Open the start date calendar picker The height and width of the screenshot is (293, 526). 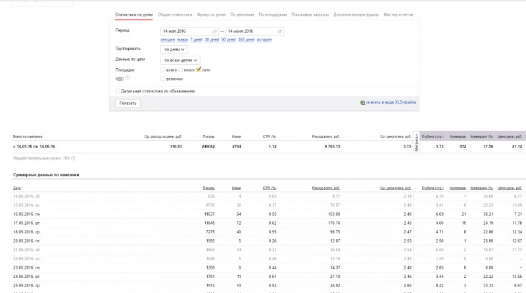coord(214,31)
